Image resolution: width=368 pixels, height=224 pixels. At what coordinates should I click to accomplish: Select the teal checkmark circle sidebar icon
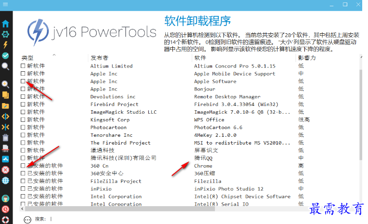pos(5,56)
